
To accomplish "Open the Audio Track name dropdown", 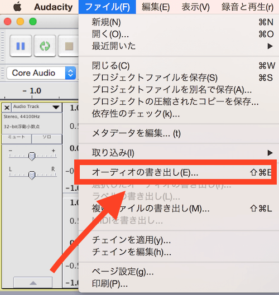I will point(37,108).
